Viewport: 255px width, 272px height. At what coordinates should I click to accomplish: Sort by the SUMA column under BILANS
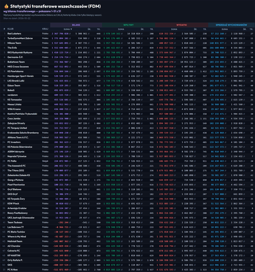(x=68, y=29)
